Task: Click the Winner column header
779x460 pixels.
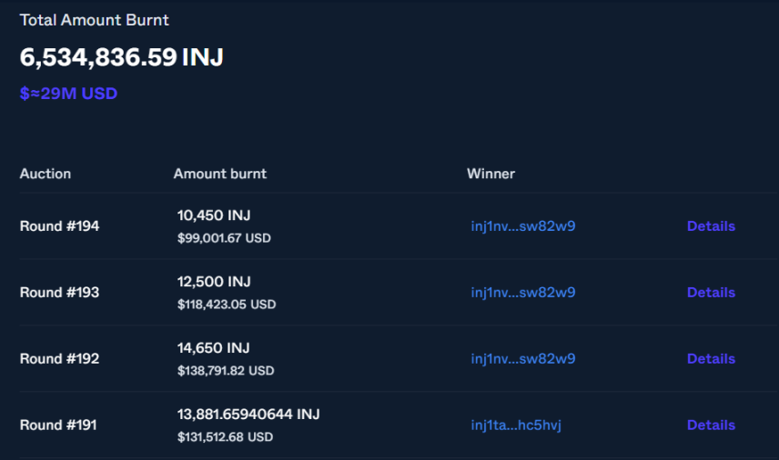Action: point(491,174)
